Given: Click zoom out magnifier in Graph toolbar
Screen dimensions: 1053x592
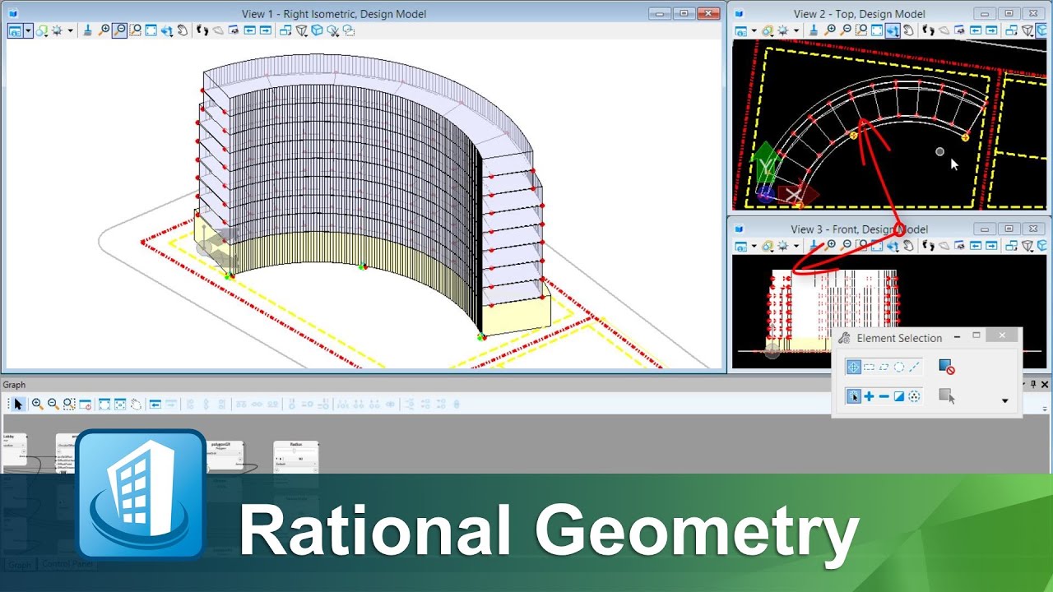Looking at the screenshot, I should click(53, 404).
